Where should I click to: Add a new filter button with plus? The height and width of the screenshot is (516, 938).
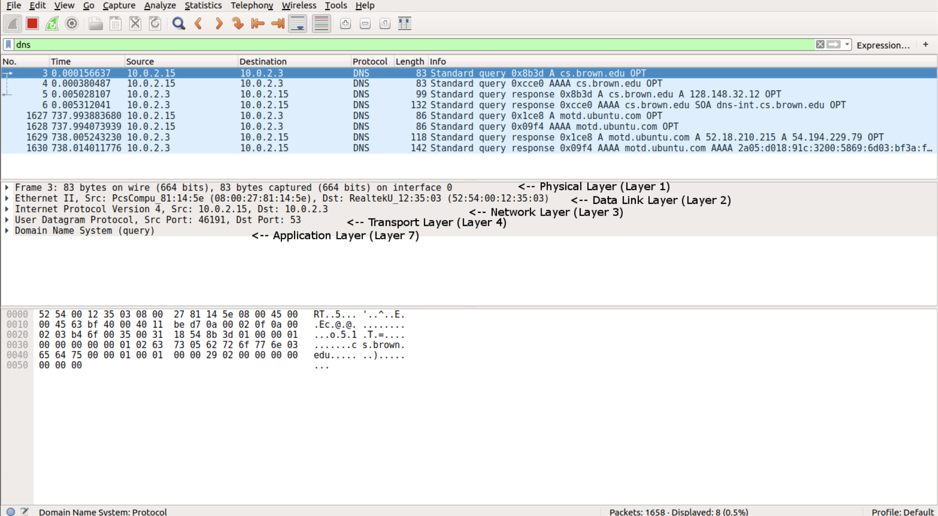coord(925,44)
